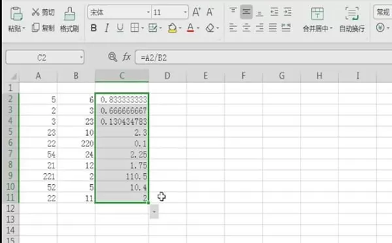The image size is (392, 243).
Task: Click the currency format icon
Action: pos(380,27)
